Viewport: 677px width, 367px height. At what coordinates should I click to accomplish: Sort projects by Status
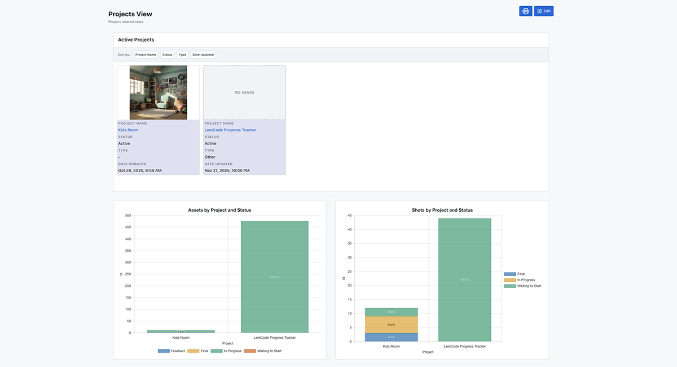(167, 54)
